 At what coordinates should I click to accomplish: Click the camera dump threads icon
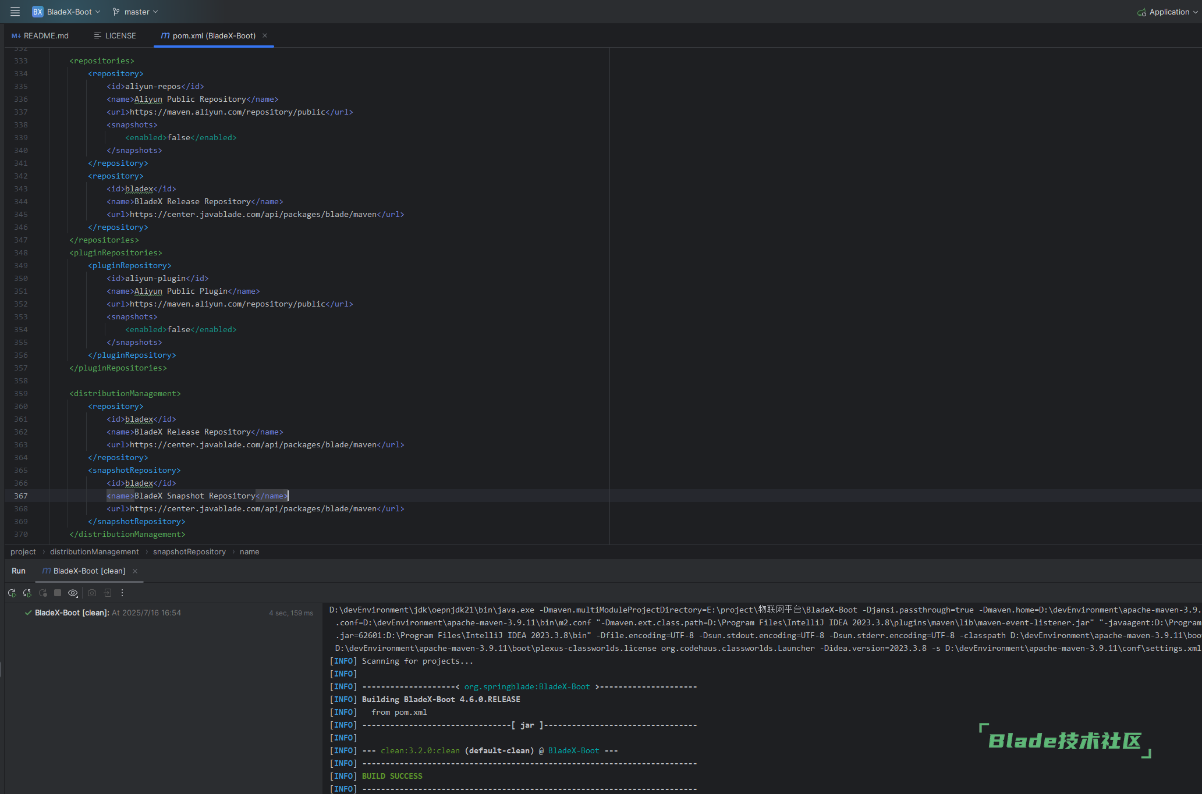pos(92,593)
